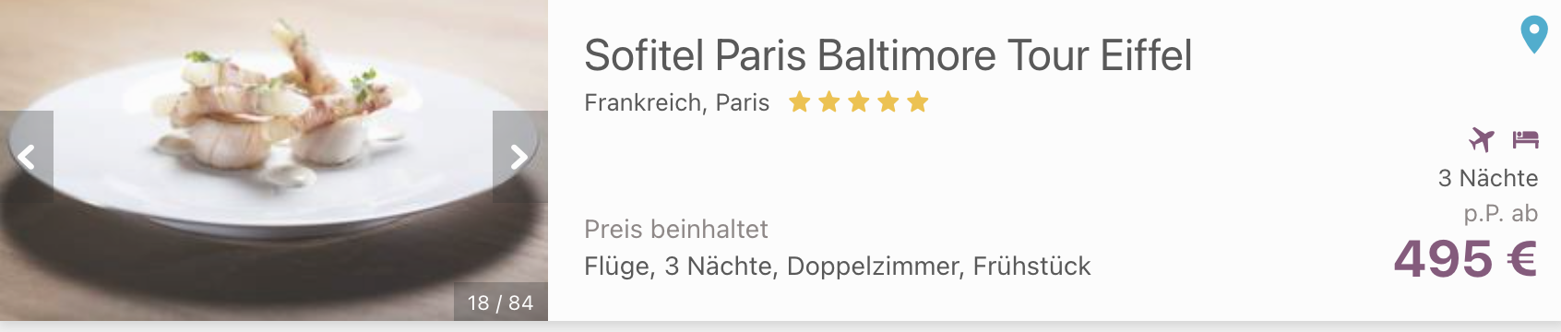Open the blue map pin location icon
This screenshot has height=332, width=1561.
(x=1533, y=35)
